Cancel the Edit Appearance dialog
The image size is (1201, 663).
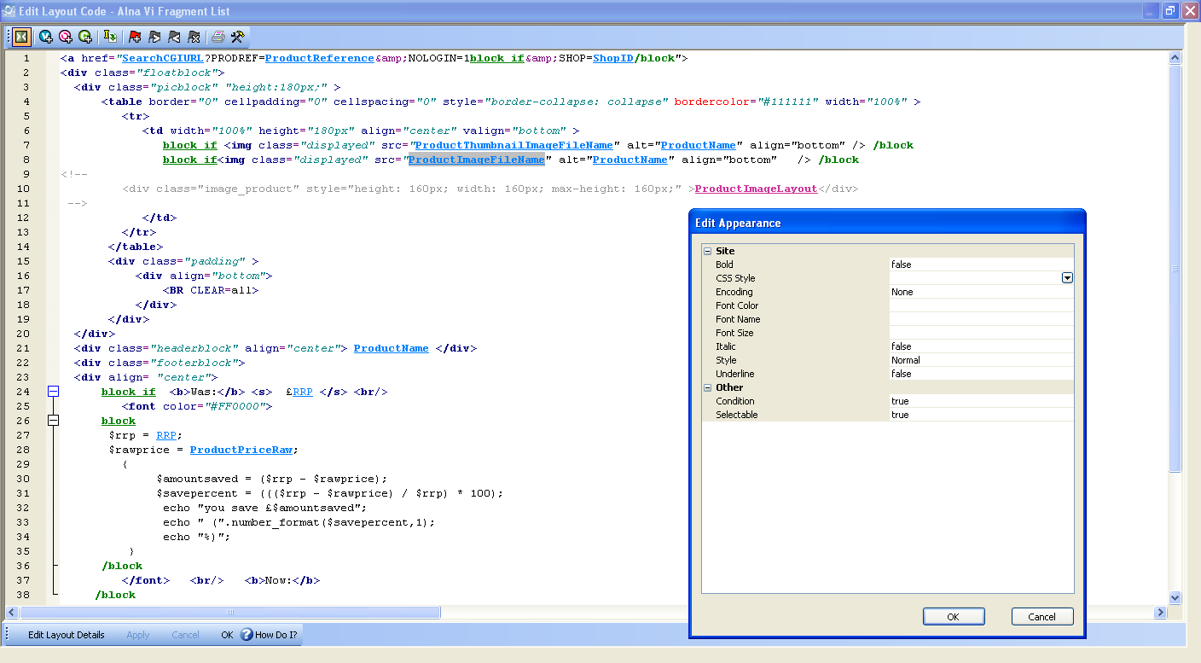(x=1041, y=617)
